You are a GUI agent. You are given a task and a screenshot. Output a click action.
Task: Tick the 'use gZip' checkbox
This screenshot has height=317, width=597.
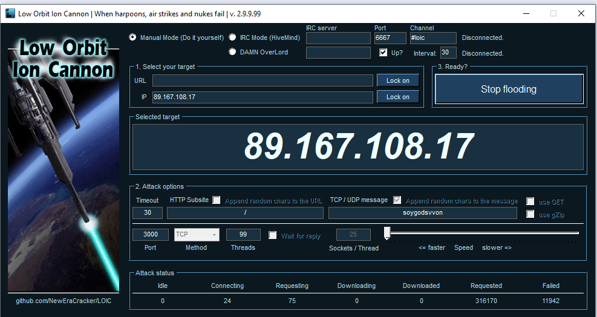tap(530, 214)
